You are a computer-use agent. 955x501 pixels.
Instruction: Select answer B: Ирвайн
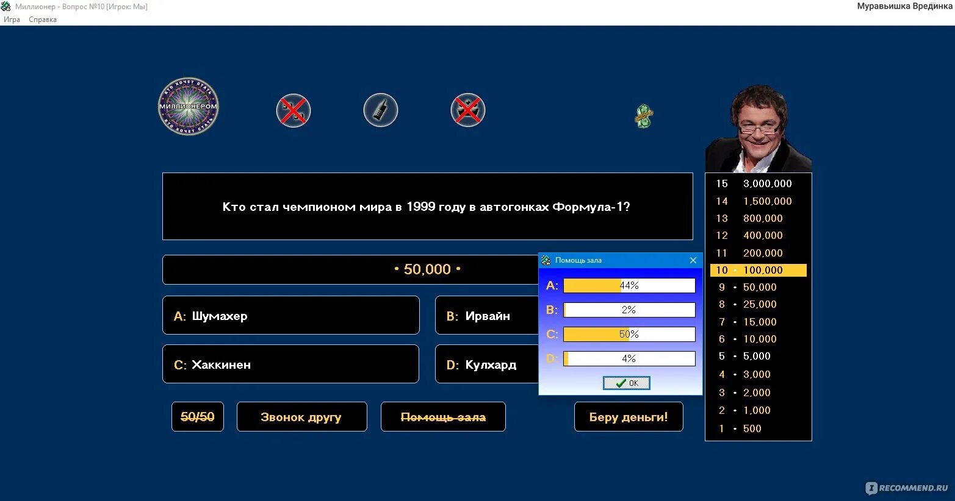coord(487,316)
